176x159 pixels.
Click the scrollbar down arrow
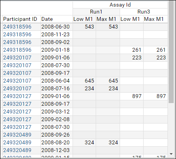171,154
